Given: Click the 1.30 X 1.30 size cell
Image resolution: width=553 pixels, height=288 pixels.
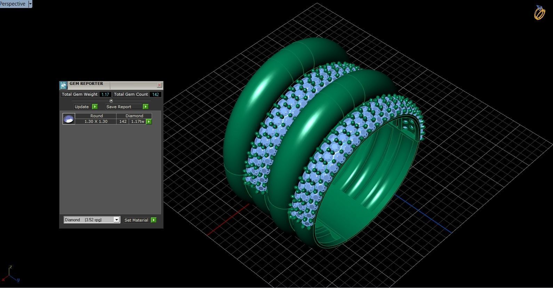Looking at the screenshot, I should coord(96,121).
